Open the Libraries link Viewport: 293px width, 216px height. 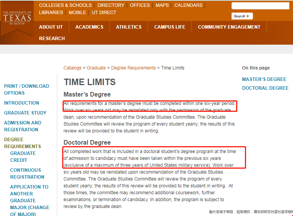(x=51, y=13)
